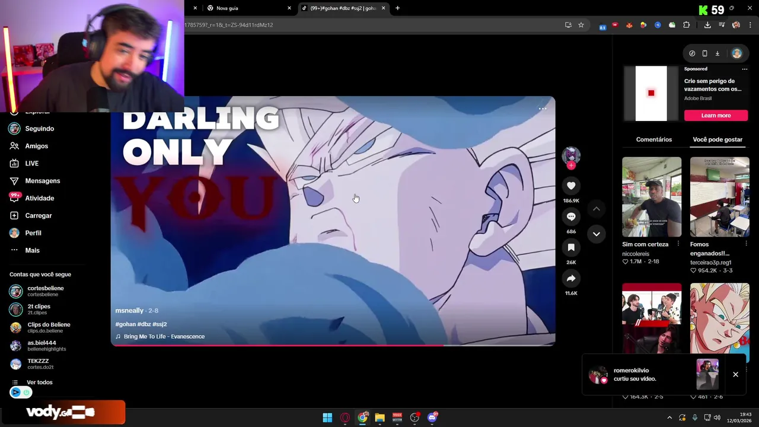Open the Chrome three-dot menu

pyautogui.click(x=751, y=25)
